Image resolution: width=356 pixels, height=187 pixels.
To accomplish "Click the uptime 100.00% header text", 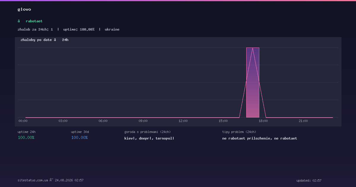I will pyautogui.click(x=79, y=29).
